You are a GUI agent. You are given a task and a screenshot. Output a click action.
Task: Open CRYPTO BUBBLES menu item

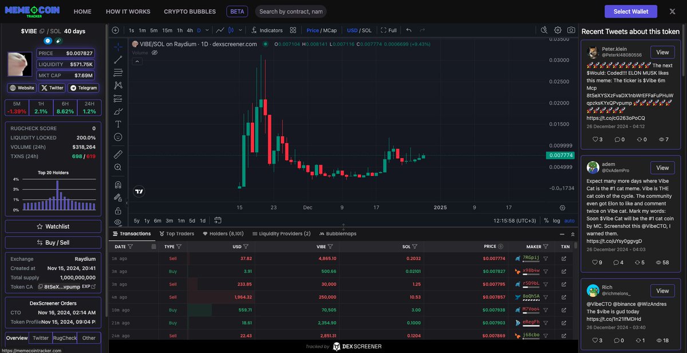click(x=190, y=11)
